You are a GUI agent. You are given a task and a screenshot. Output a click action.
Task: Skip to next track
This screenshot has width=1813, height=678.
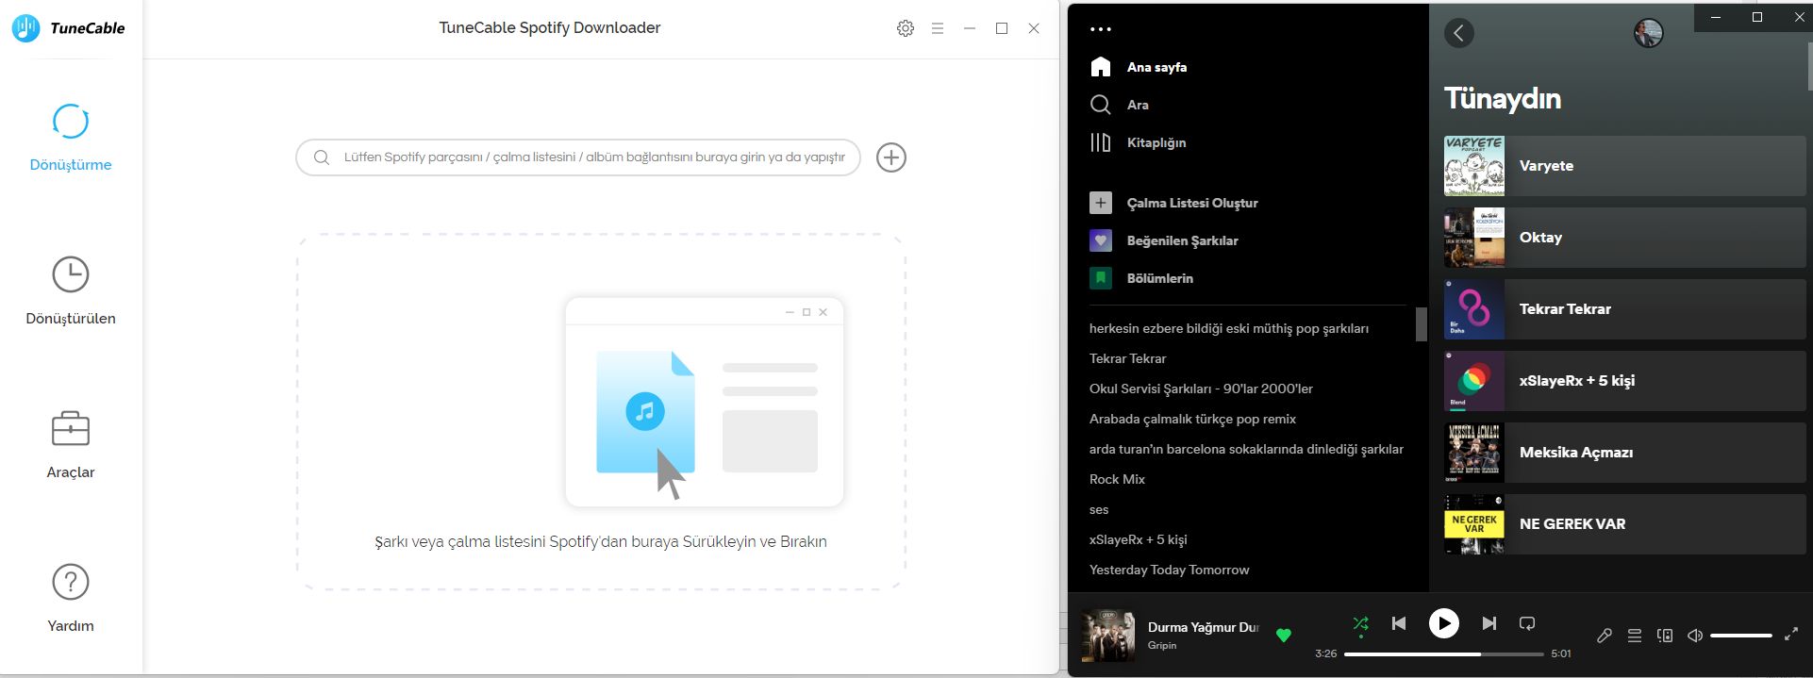[x=1489, y=623]
